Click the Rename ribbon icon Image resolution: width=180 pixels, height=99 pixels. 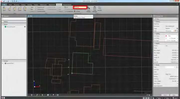tap(99, 9)
